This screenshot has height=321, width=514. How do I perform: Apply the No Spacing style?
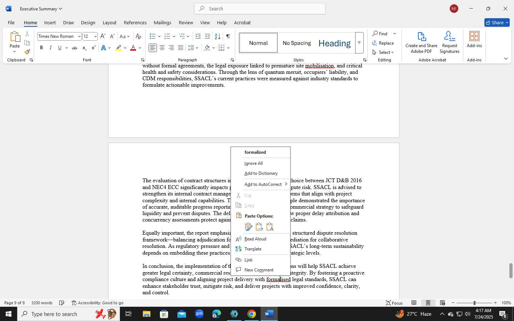point(297,43)
